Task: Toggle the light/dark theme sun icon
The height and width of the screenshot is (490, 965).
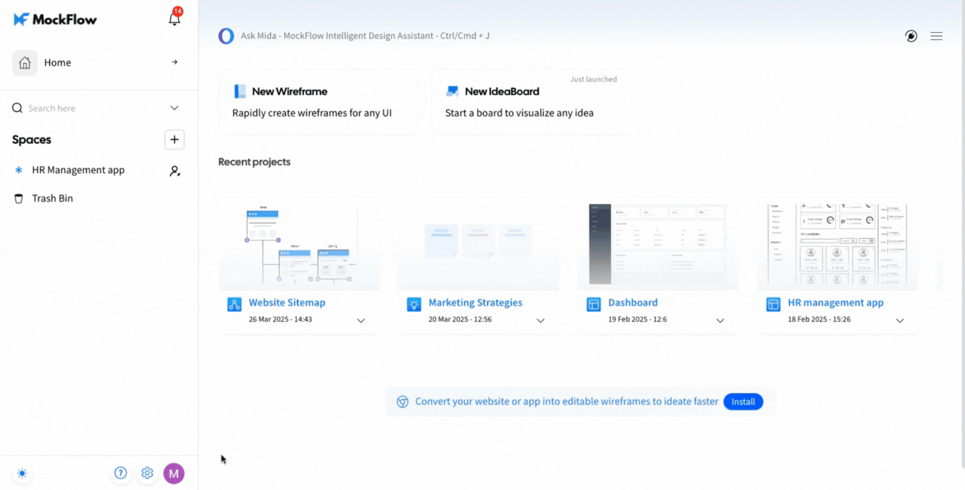Action: point(22,473)
